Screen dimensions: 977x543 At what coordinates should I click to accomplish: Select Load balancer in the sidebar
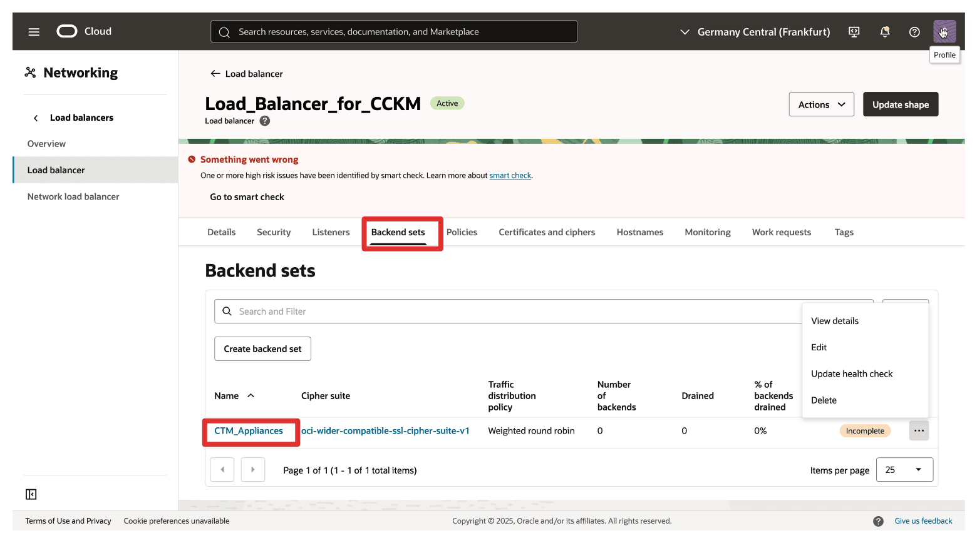tap(95, 170)
